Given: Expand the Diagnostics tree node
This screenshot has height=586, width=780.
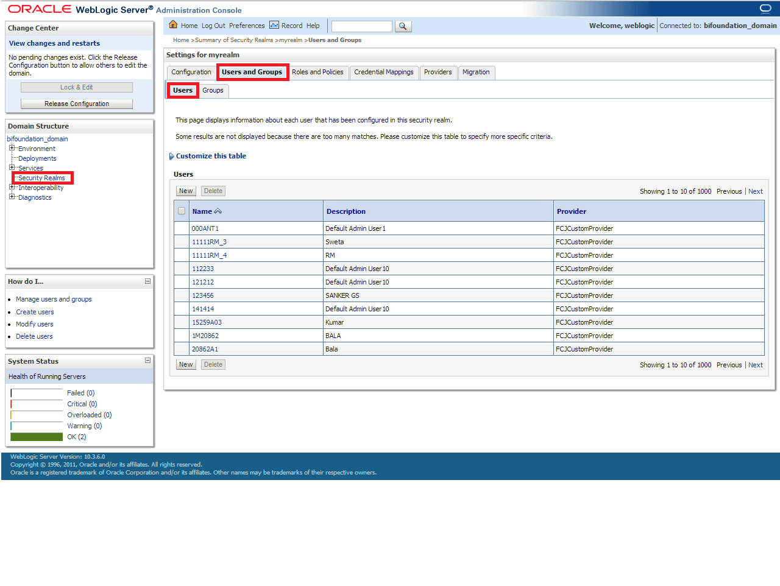Looking at the screenshot, I should 12,197.
